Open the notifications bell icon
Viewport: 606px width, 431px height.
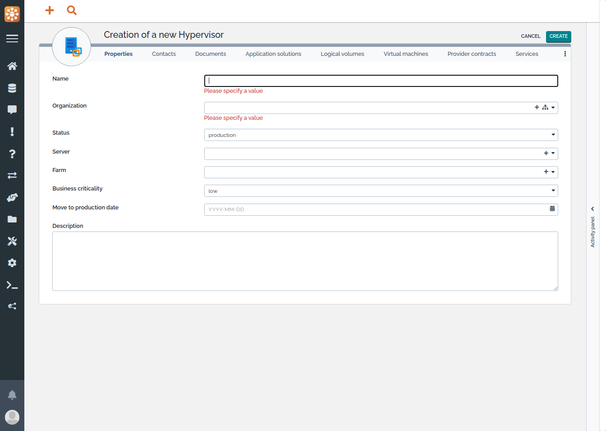pyautogui.click(x=12, y=395)
